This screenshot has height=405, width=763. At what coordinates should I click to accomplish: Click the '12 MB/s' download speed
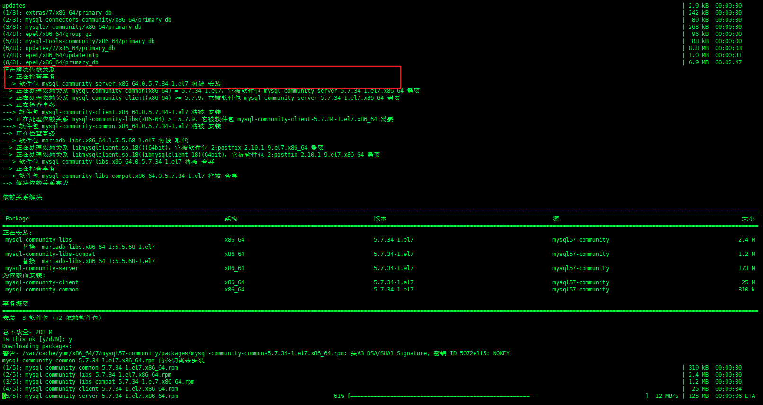(667, 396)
